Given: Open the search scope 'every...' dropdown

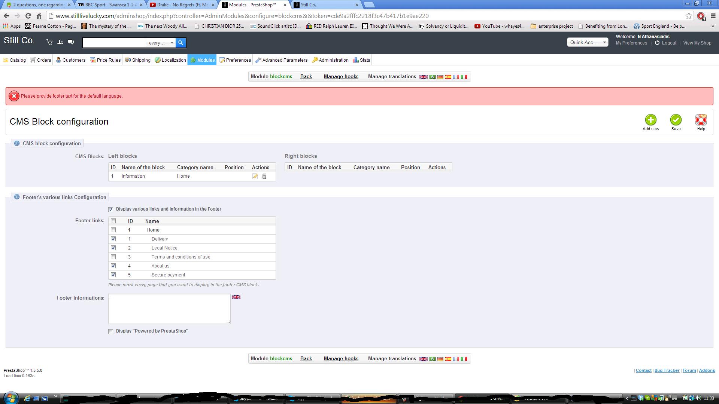Looking at the screenshot, I should pyautogui.click(x=161, y=43).
